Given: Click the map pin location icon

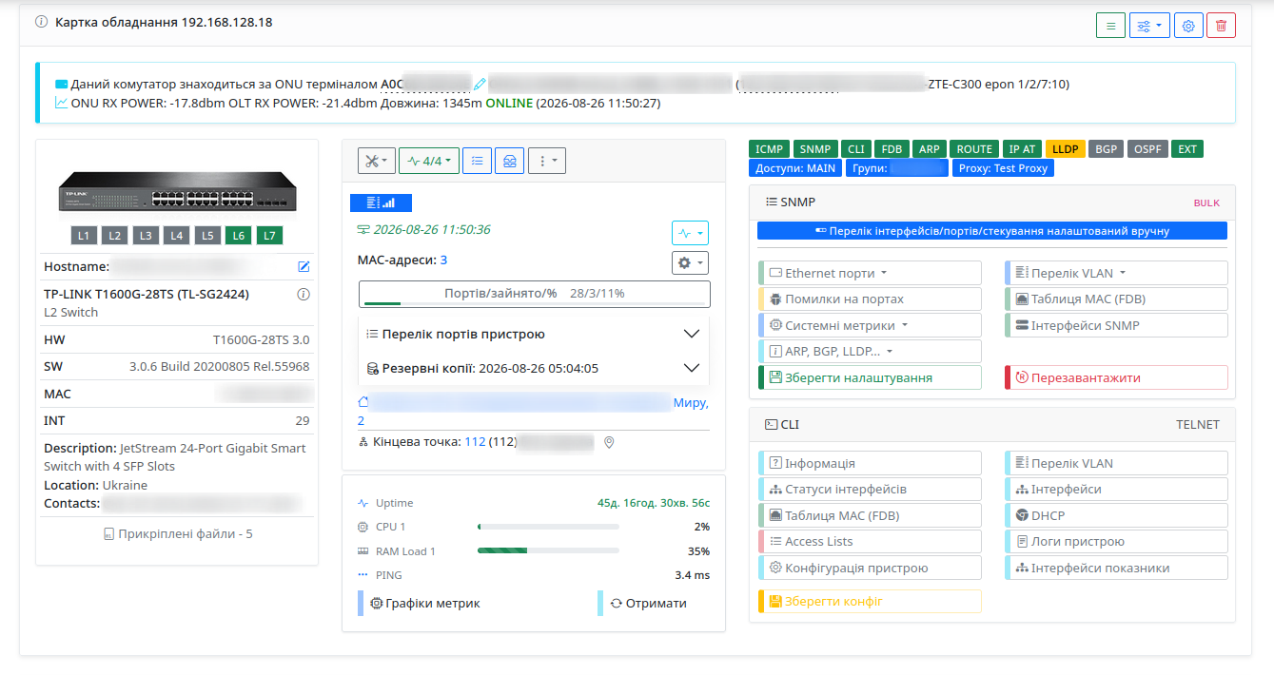Looking at the screenshot, I should coord(610,442).
